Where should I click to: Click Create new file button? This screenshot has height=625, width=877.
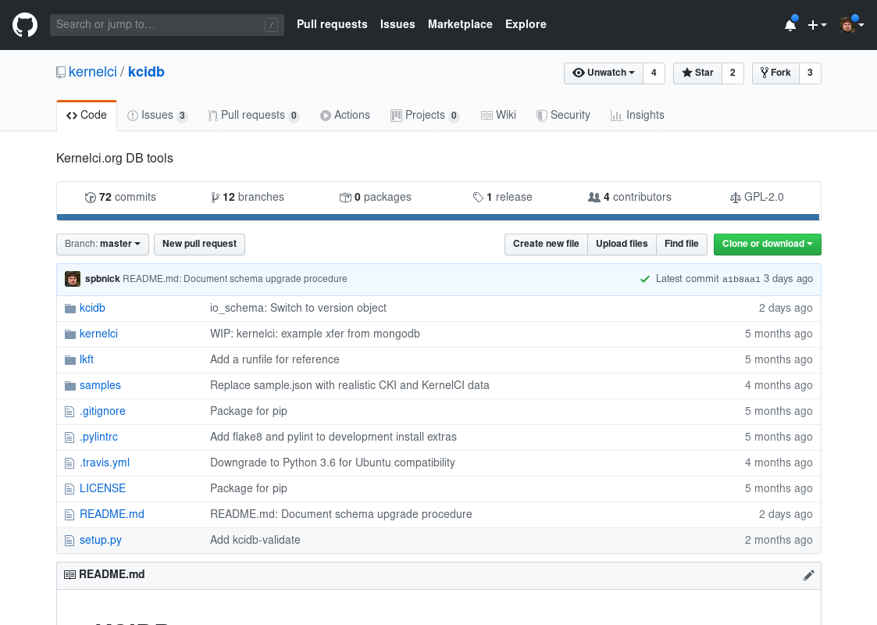click(x=546, y=244)
